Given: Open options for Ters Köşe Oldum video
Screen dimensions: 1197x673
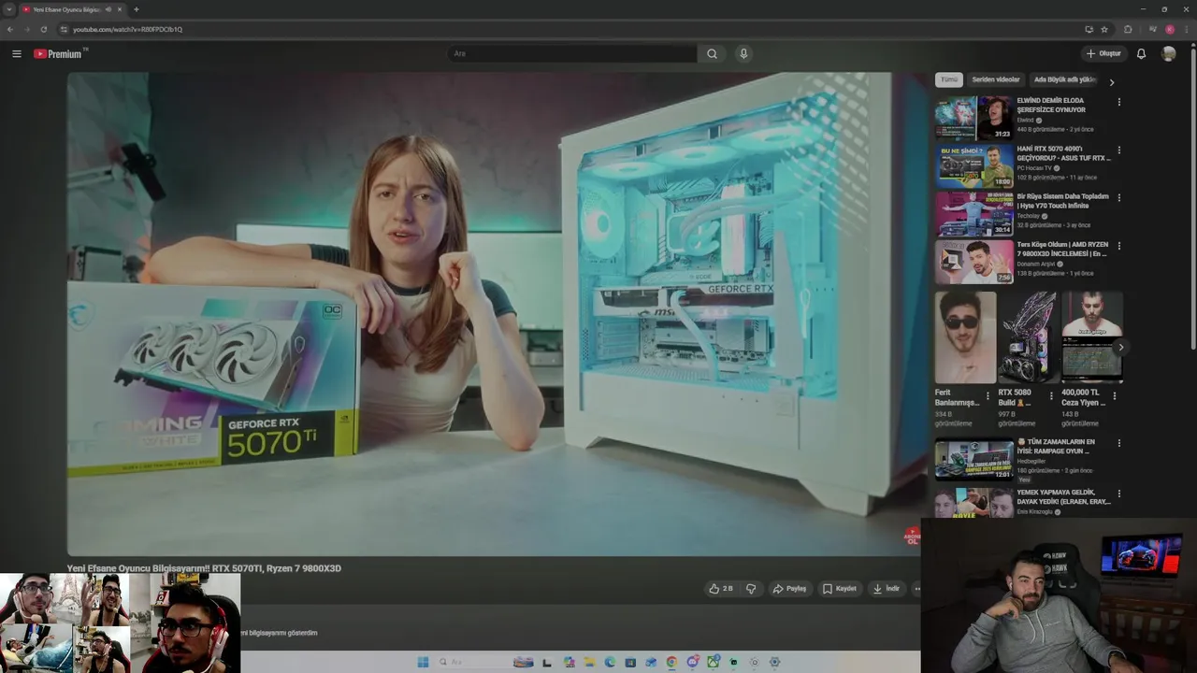Looking at the screenshot, I should click(1118, 246).
